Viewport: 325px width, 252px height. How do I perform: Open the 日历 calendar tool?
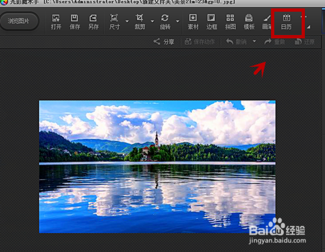tap(287, 21)
